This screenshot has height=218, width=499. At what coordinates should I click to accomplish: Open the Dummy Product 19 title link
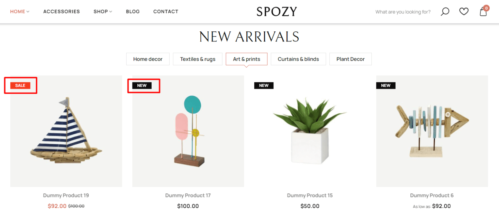66,196
